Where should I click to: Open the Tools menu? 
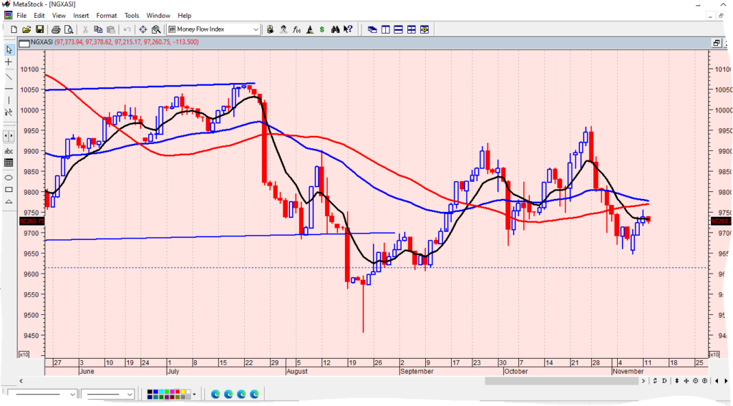coord(132,15)
